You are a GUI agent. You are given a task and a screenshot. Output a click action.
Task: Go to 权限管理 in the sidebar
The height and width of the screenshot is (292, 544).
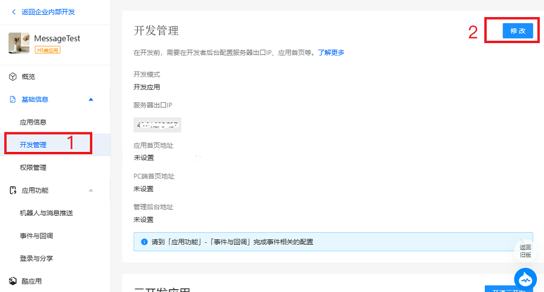click(x=33, y=168)
